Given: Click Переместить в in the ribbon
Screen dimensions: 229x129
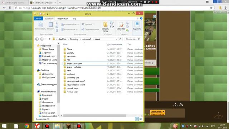Looking at the screenshot, I should click(x=70, y=24).
